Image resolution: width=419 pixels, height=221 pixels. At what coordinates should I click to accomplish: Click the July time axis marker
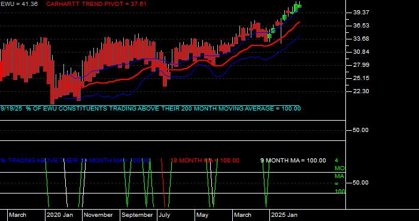coord(165,215)
